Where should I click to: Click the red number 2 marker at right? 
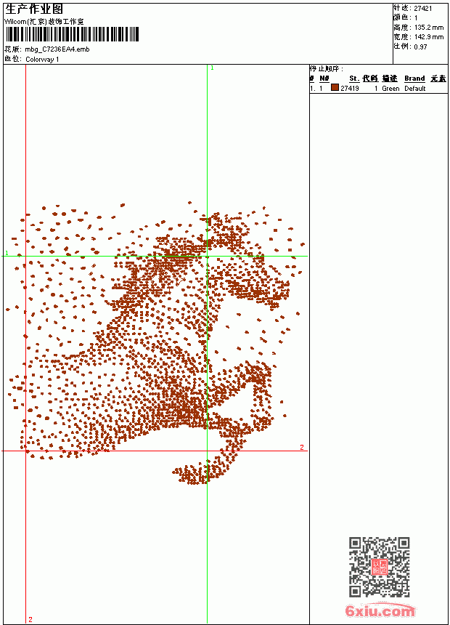(x=302, y=447)
